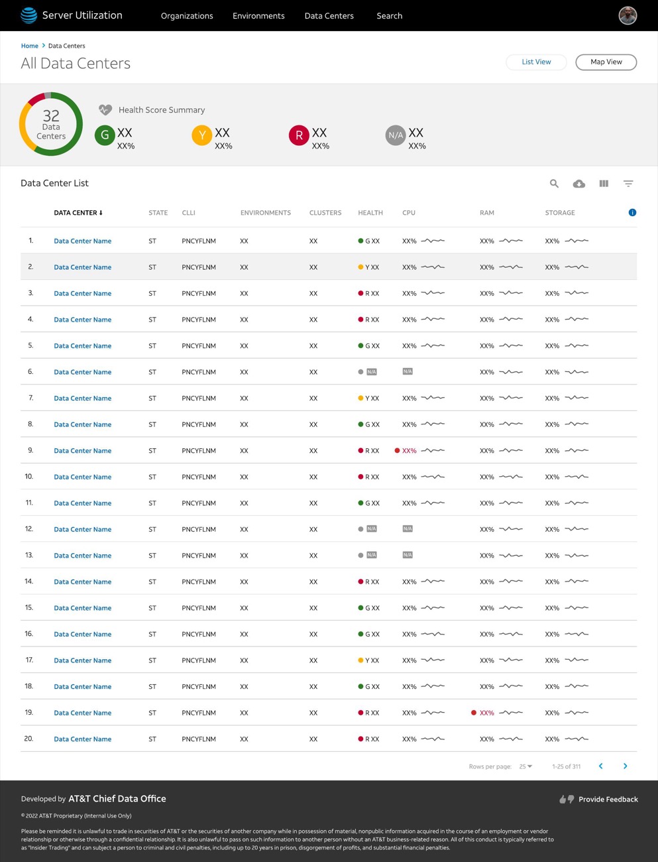
Task: Click the Data Centers breadcrumb text
Action: (x=67, y=46)
